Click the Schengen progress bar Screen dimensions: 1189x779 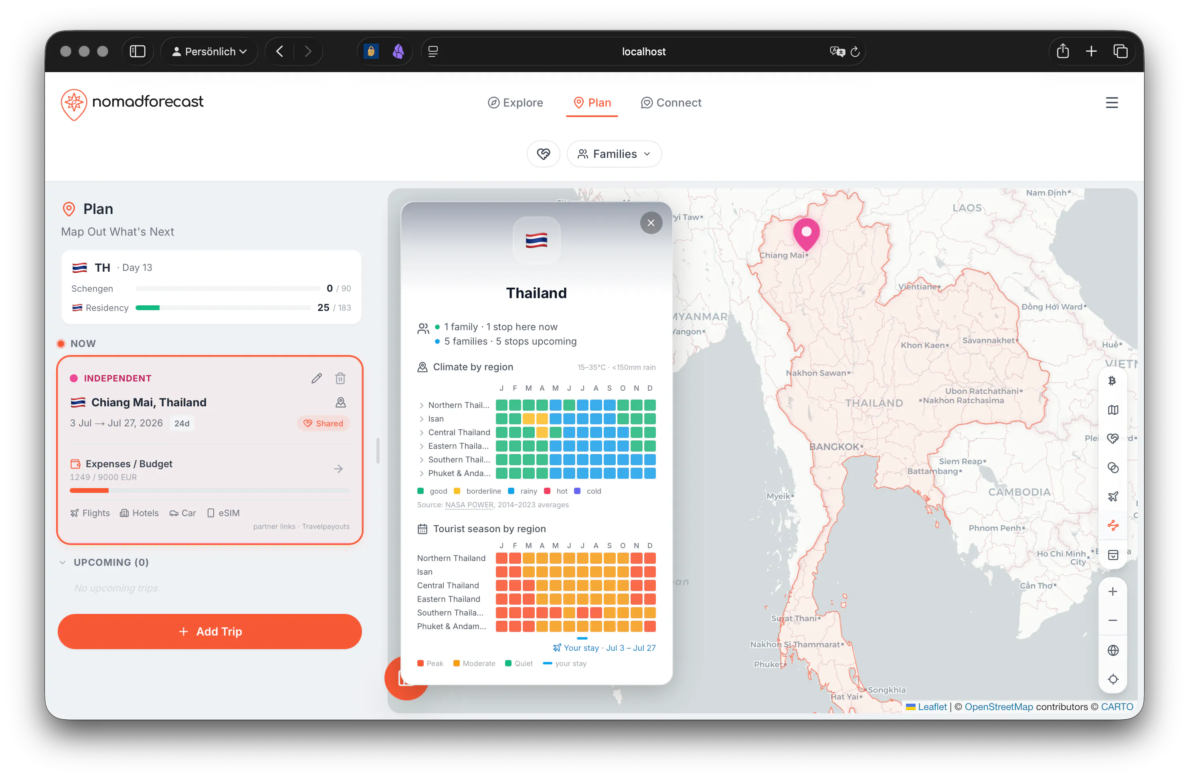[227, 289]
